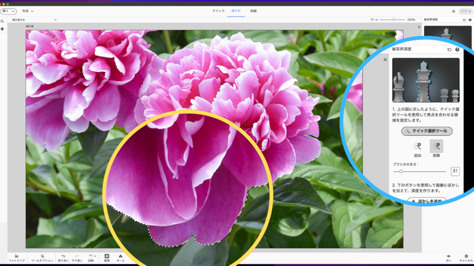Click the sun brightness icon in the top bar

coord(453,11)
